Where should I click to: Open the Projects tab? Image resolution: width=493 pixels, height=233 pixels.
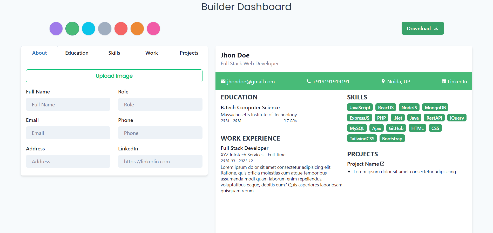(x=189, y=53)
